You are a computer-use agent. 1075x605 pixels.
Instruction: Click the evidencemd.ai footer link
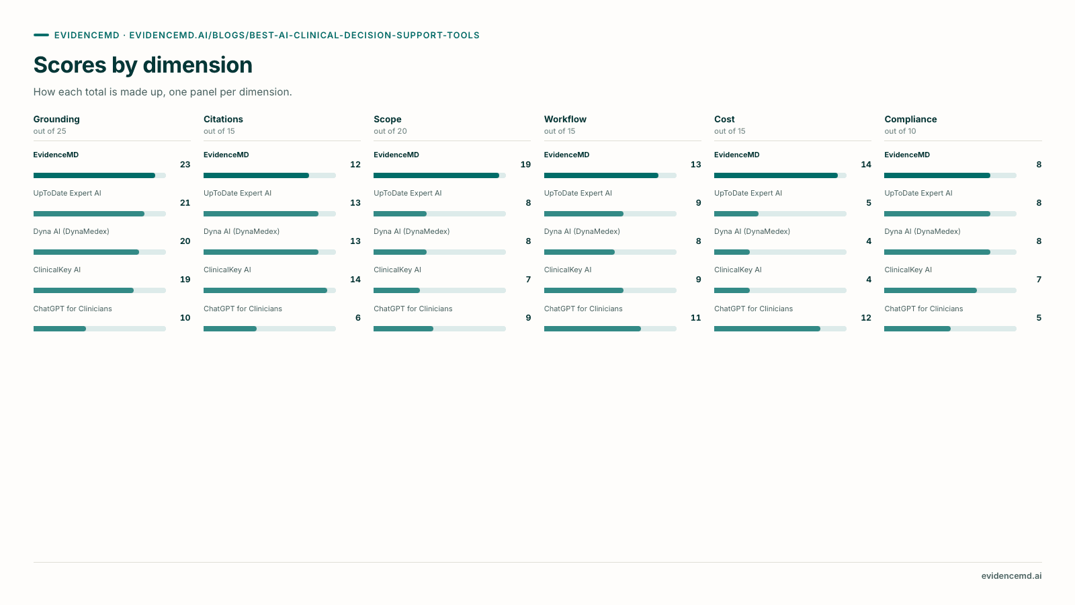tap(1011, 576)
